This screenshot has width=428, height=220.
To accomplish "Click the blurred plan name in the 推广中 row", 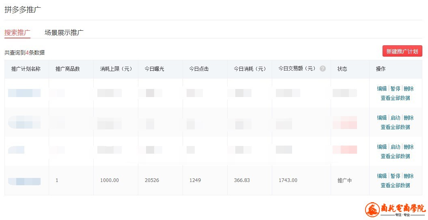I will click(24, 182).
